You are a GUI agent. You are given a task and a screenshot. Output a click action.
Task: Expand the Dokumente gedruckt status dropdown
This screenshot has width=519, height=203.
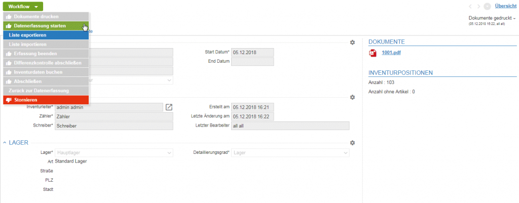tap(492, 18)
